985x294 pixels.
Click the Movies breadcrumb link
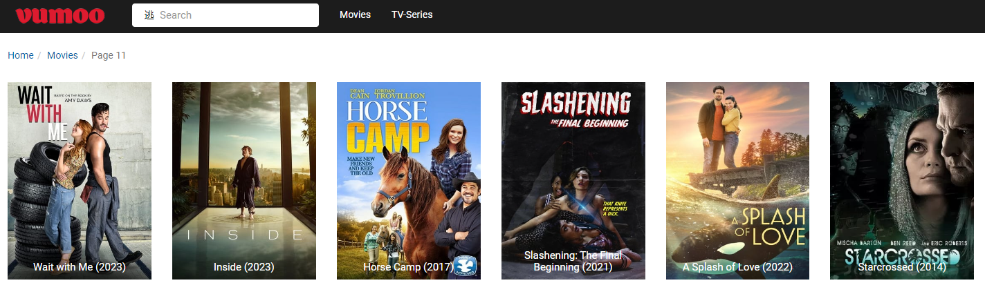62,55
